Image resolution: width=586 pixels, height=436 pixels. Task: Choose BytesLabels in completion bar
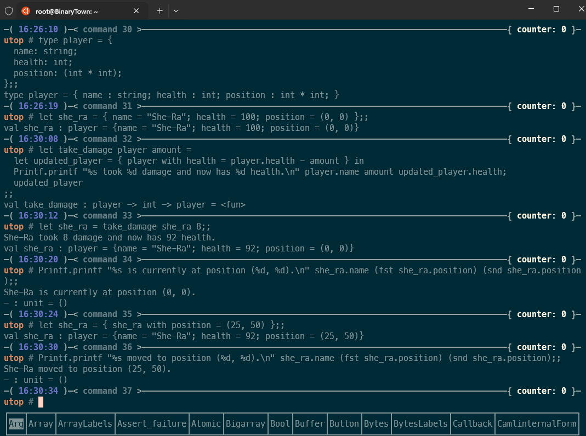(421, 423)
